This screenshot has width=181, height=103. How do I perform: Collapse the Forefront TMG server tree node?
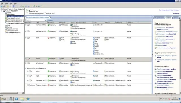tap(2, 11)
